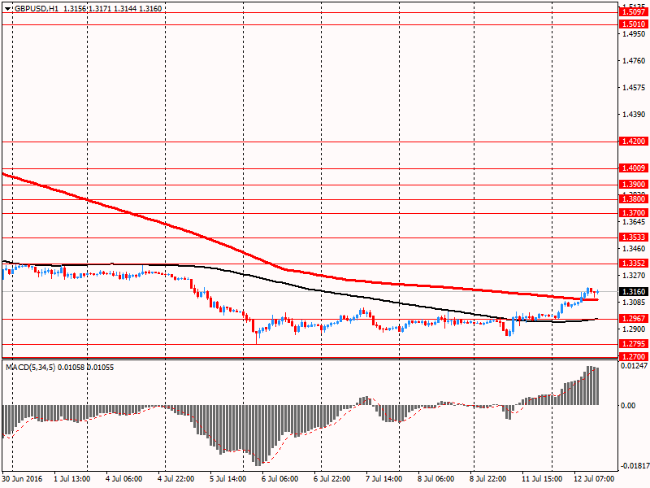The image size is (650, 488).
Task: Click the price axis value 1.3460
Action: click(x=635, y=249)
